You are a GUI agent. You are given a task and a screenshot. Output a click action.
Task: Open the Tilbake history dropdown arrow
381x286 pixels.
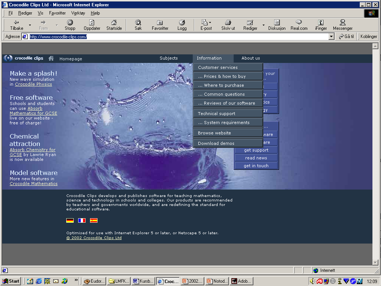(x=30, y=25)
